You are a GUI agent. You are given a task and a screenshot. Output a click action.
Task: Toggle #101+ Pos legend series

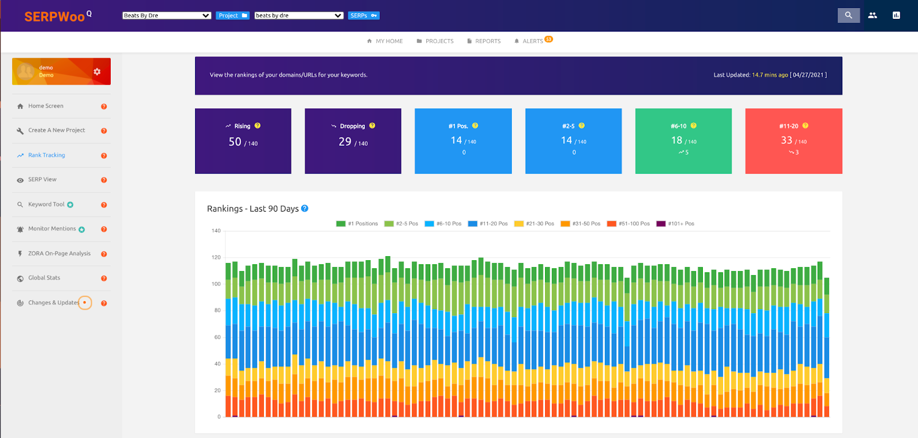tap(675, 224)
